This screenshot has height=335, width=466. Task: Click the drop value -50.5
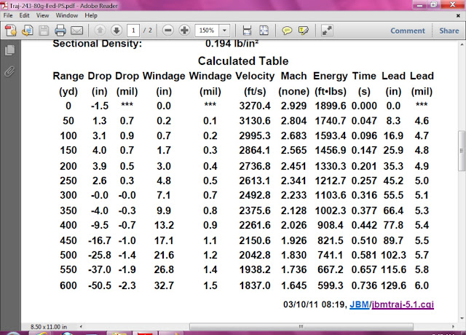tap(100, 285)
